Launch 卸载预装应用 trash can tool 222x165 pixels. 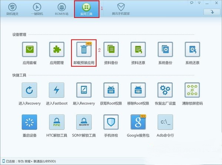tap(84, 49)
